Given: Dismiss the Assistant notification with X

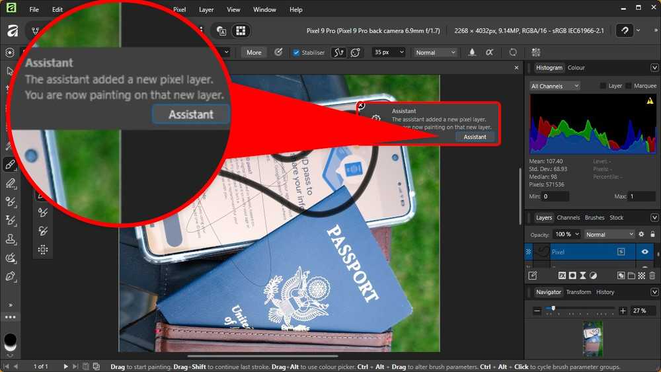Looking at the screenshot, I should (361, 105).
